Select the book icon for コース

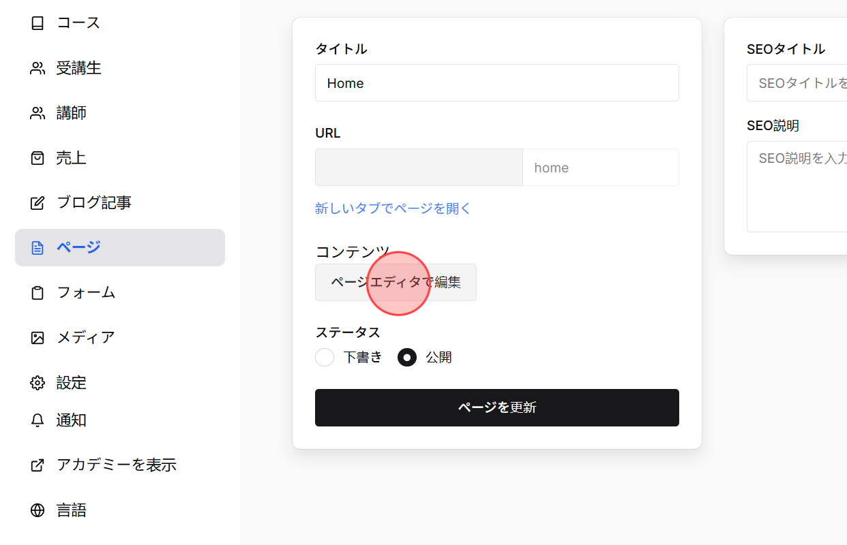click(38, 22)
